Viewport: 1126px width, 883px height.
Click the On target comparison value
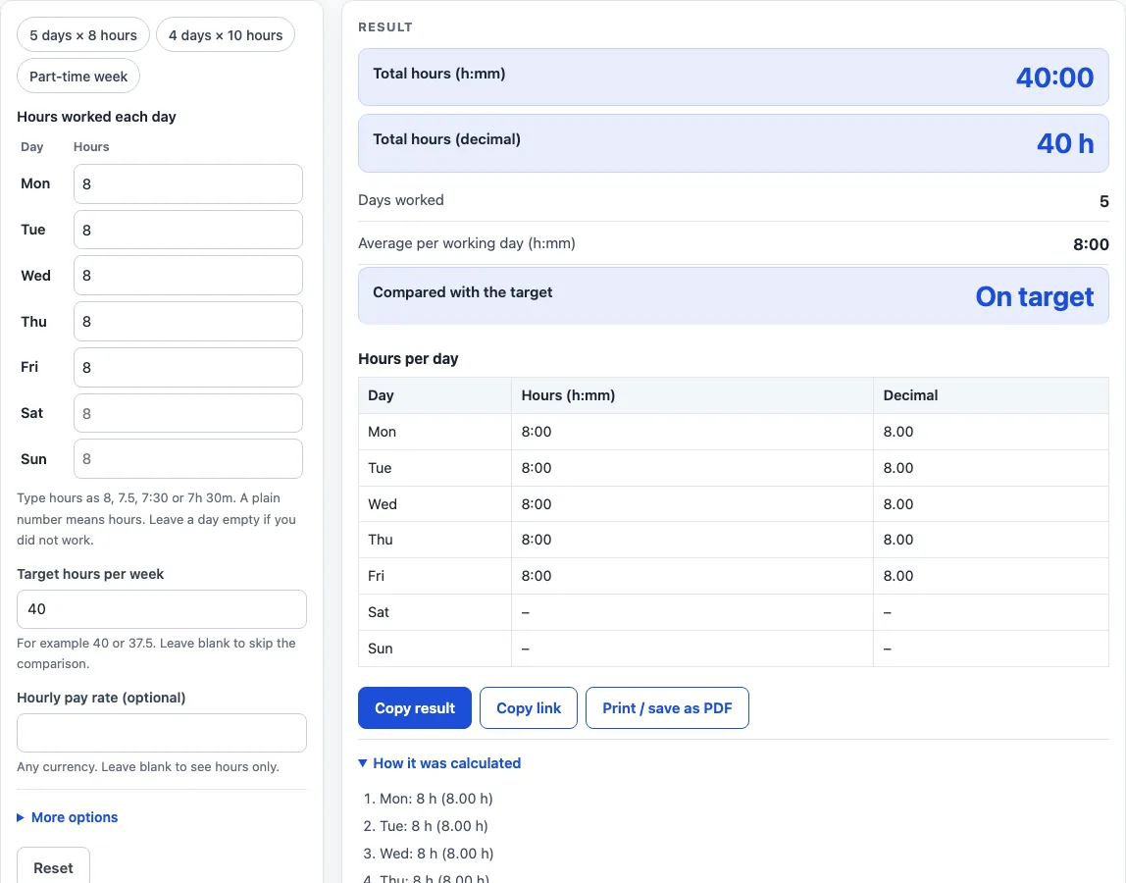[1034, 296]
